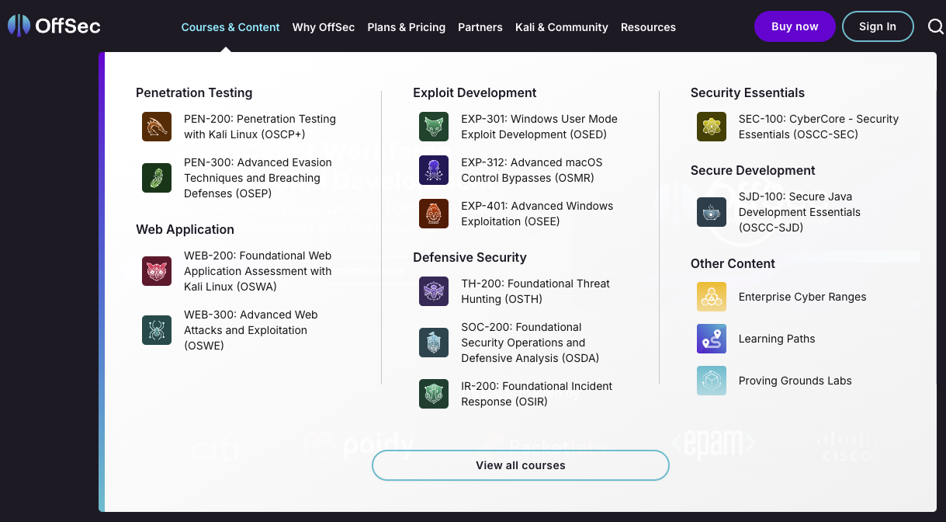Open the search magnifier icon
The width and height of the screenshot is (946, 522).
pos(935,27)
